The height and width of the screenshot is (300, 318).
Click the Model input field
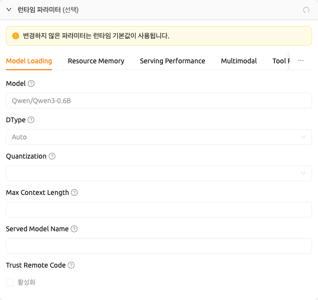(159, 101)
